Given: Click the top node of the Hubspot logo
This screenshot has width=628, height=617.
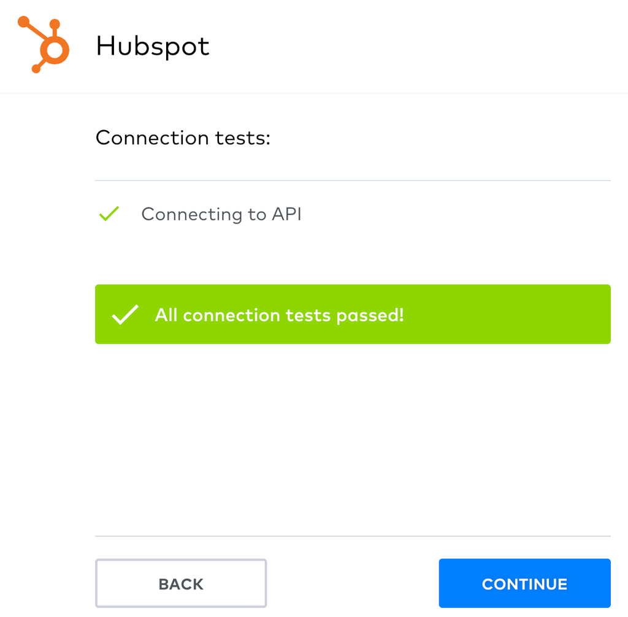Looking at the screenshot, I should [55, 24].
